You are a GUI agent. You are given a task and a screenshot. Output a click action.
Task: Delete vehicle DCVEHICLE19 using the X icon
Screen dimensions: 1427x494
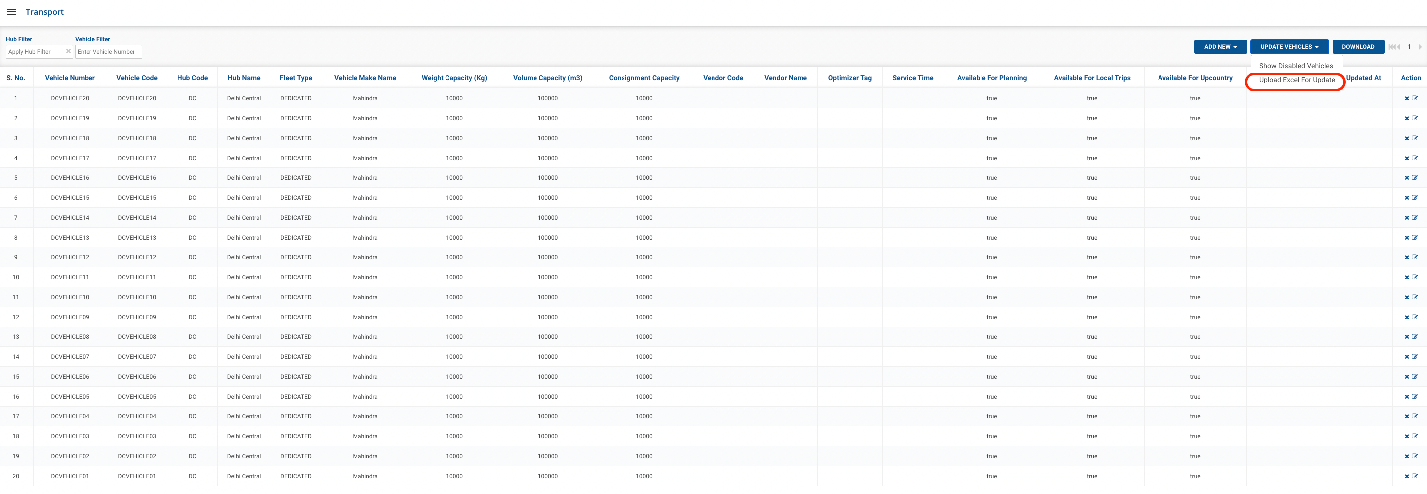[x=1407, y=118]
